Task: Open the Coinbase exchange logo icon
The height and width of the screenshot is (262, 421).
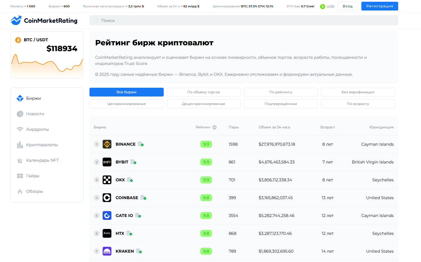Action: (107, 198)
